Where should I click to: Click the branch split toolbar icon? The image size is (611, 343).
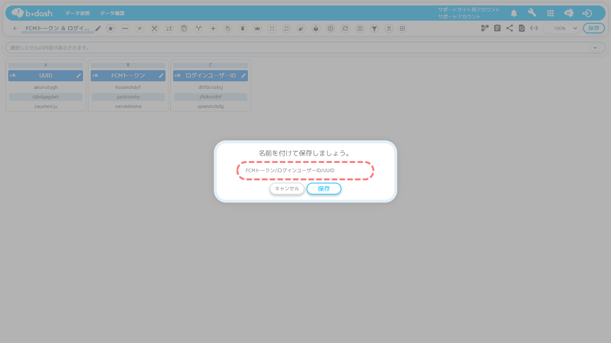tap(198, 28)
